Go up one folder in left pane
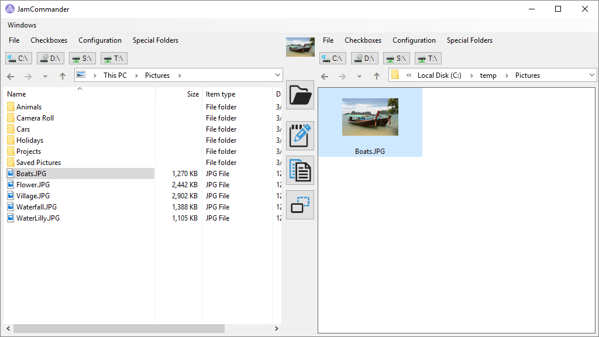599x337 pixels. click(63, 75)
